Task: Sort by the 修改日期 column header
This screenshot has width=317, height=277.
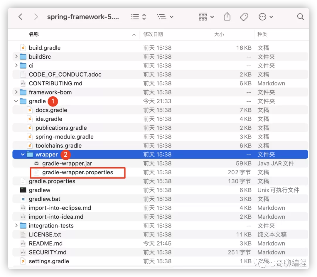Action: point(153,34)
